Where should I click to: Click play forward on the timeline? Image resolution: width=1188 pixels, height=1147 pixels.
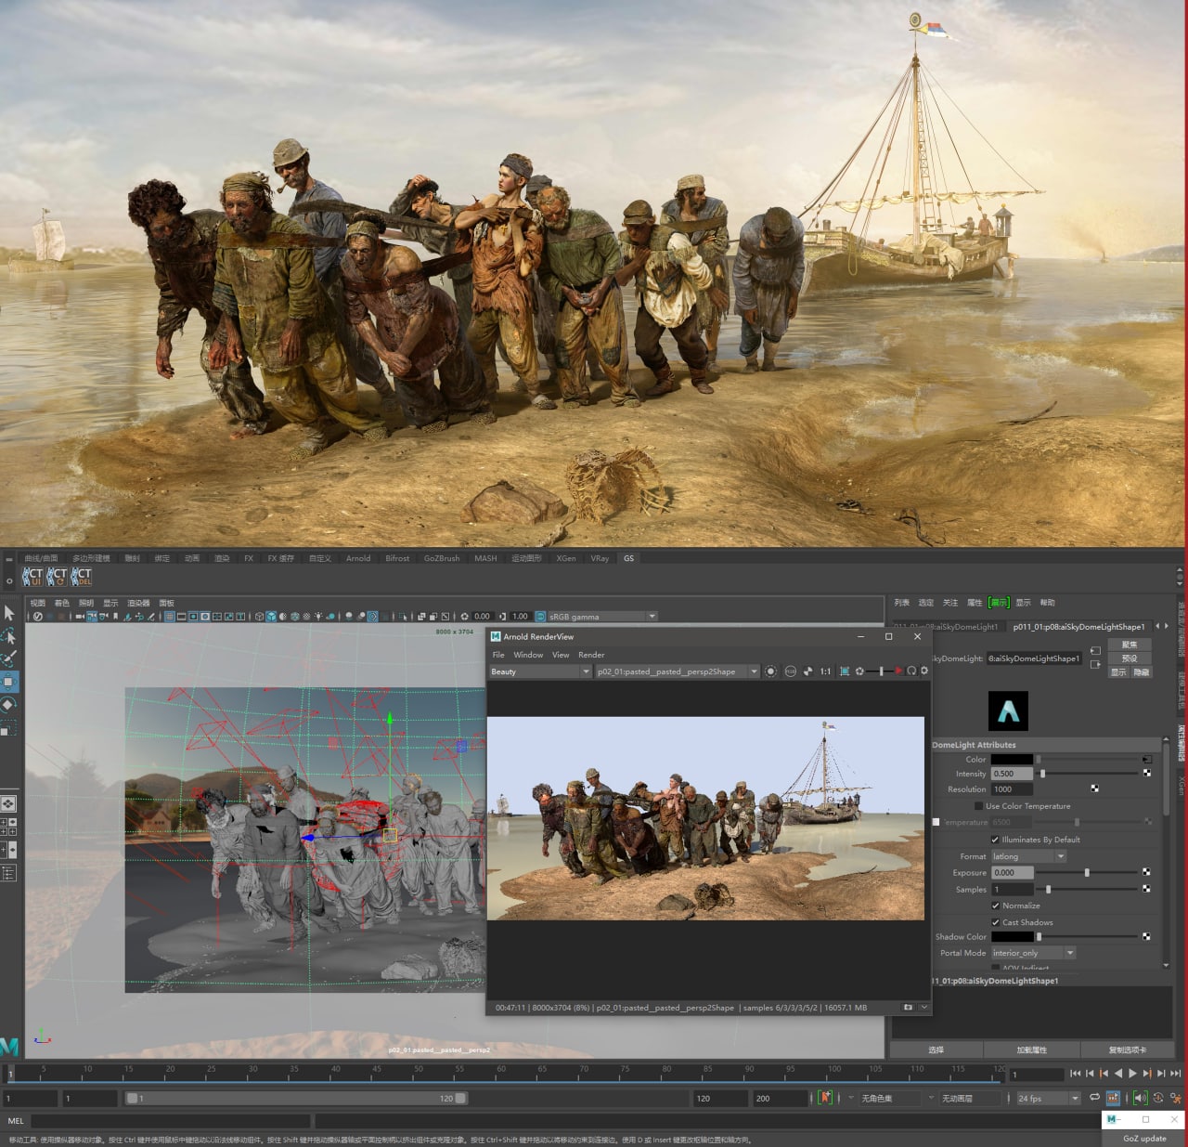point(1132,1073)
